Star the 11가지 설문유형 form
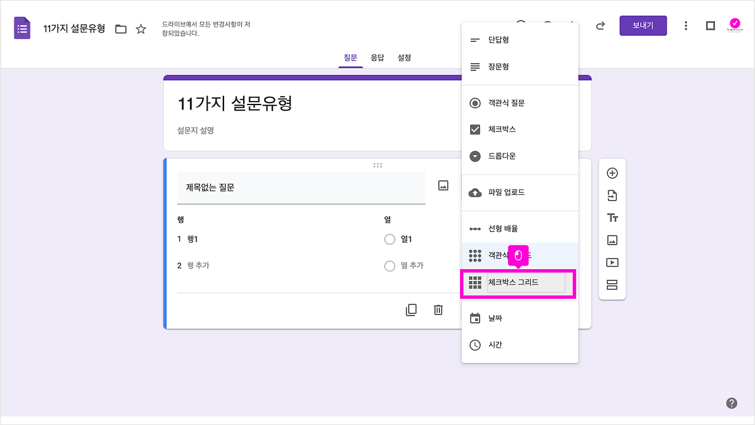 coord(141,28)
